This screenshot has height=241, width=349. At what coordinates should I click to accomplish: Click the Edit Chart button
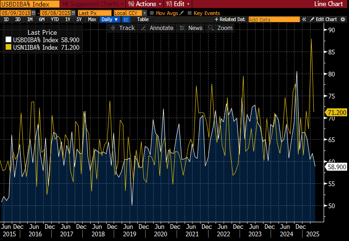tap(323, 19)
